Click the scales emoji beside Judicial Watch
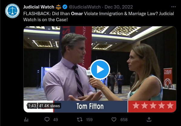The width and height of the screenshot is (181, 126). [x=58, y=7]
